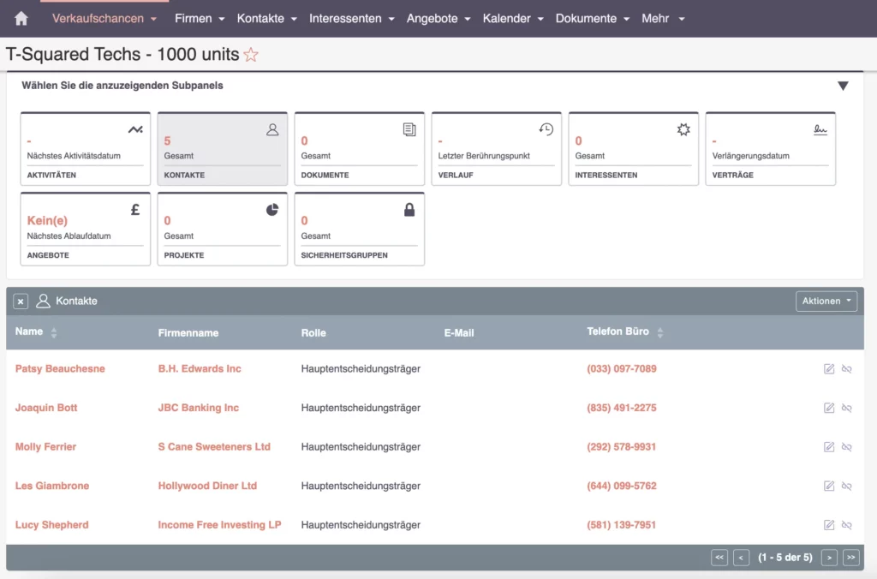877x579 pixels.
Task: Edit contact Molly Ferrier pencil icon
Action: [x=829, y=447]
